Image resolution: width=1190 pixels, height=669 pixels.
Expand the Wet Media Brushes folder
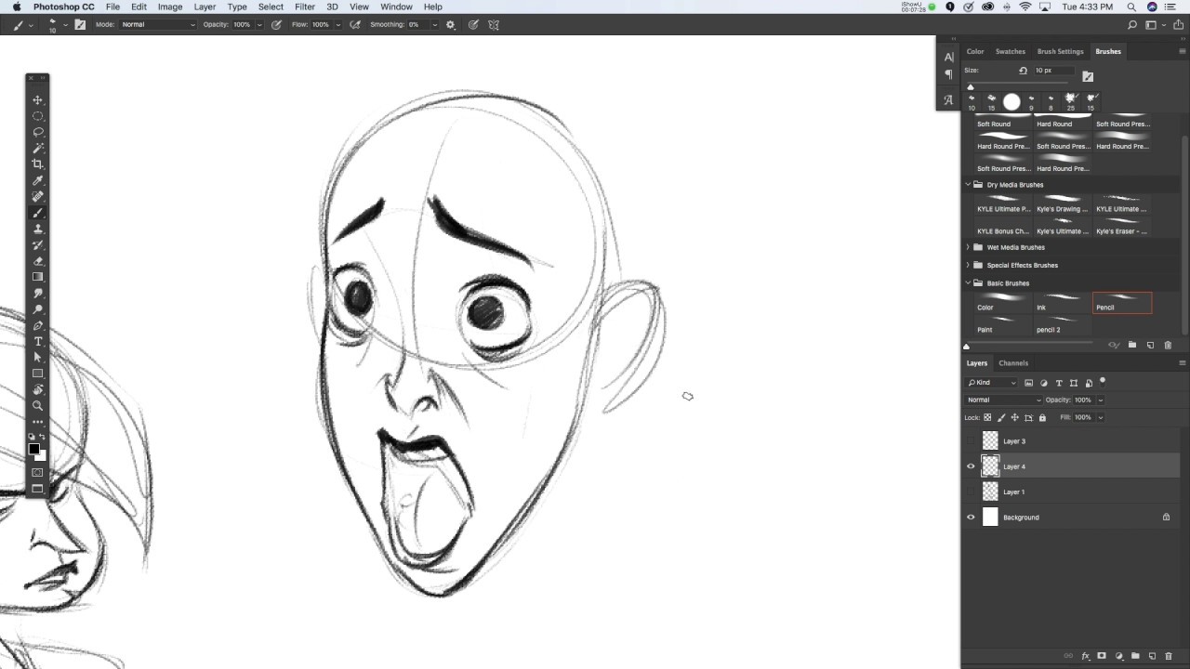coord(968,247)
